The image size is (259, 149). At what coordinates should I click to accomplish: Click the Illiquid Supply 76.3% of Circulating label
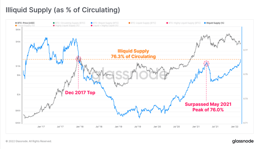point(133,54)
